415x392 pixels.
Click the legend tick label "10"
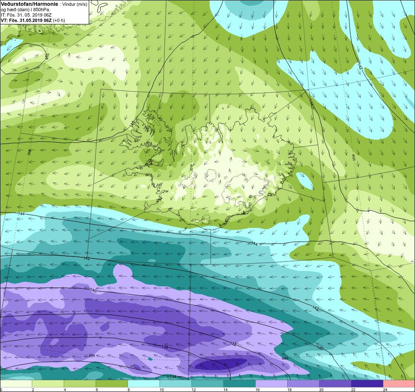(161, 390)
